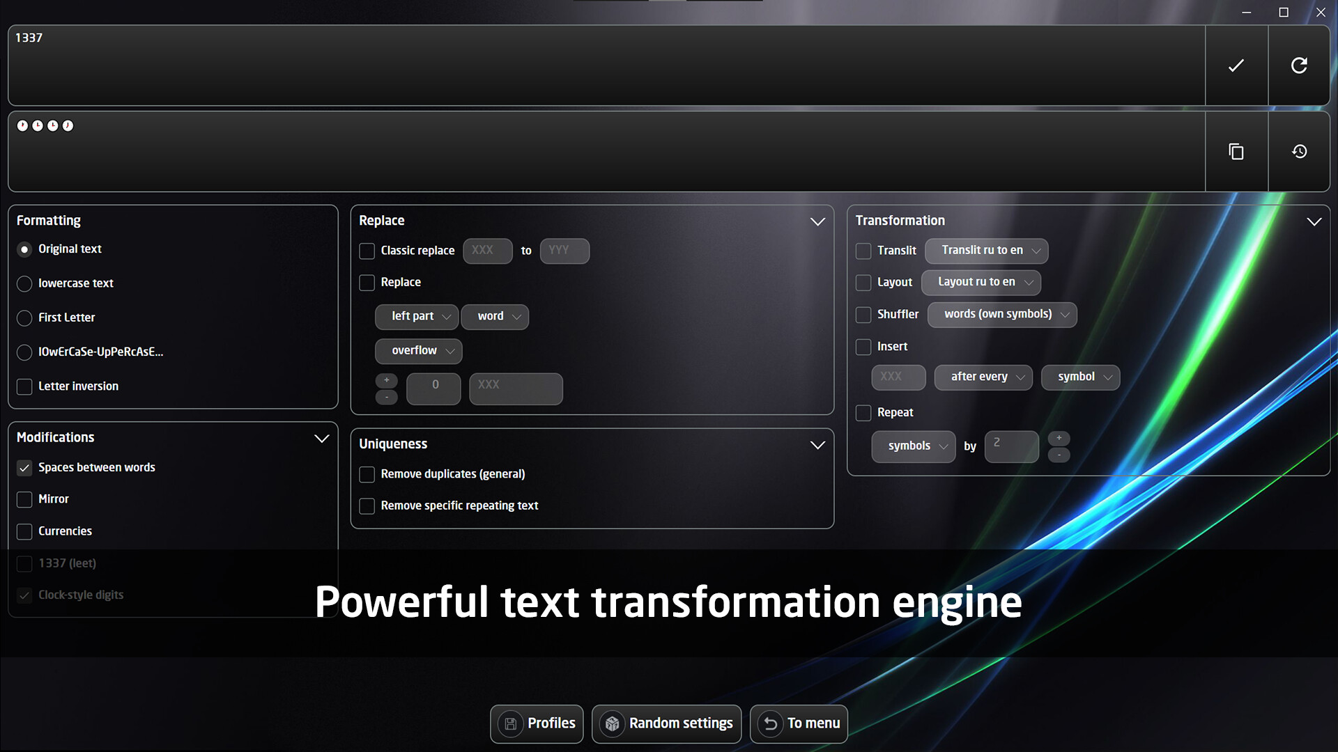Screen dimensions: 1338x752
Task: Click the checkmark apply icon
Action: (x=1236, y=65)
